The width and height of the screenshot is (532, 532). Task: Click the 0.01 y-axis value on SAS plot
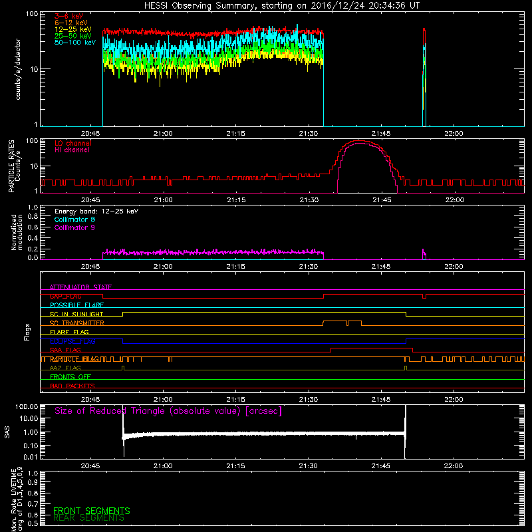click(x=31, y=457)
